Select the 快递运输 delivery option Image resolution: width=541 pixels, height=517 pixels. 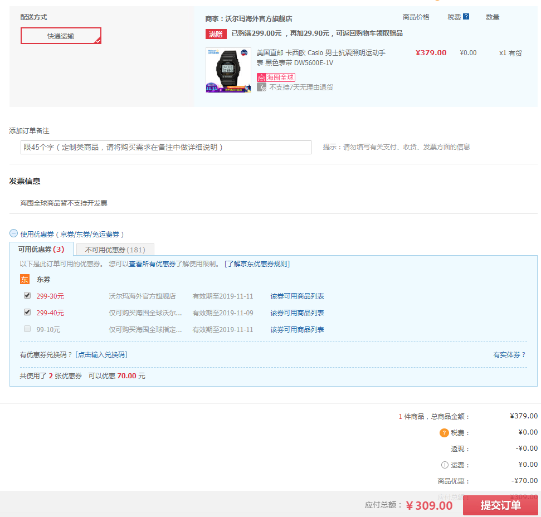[61, 36]
